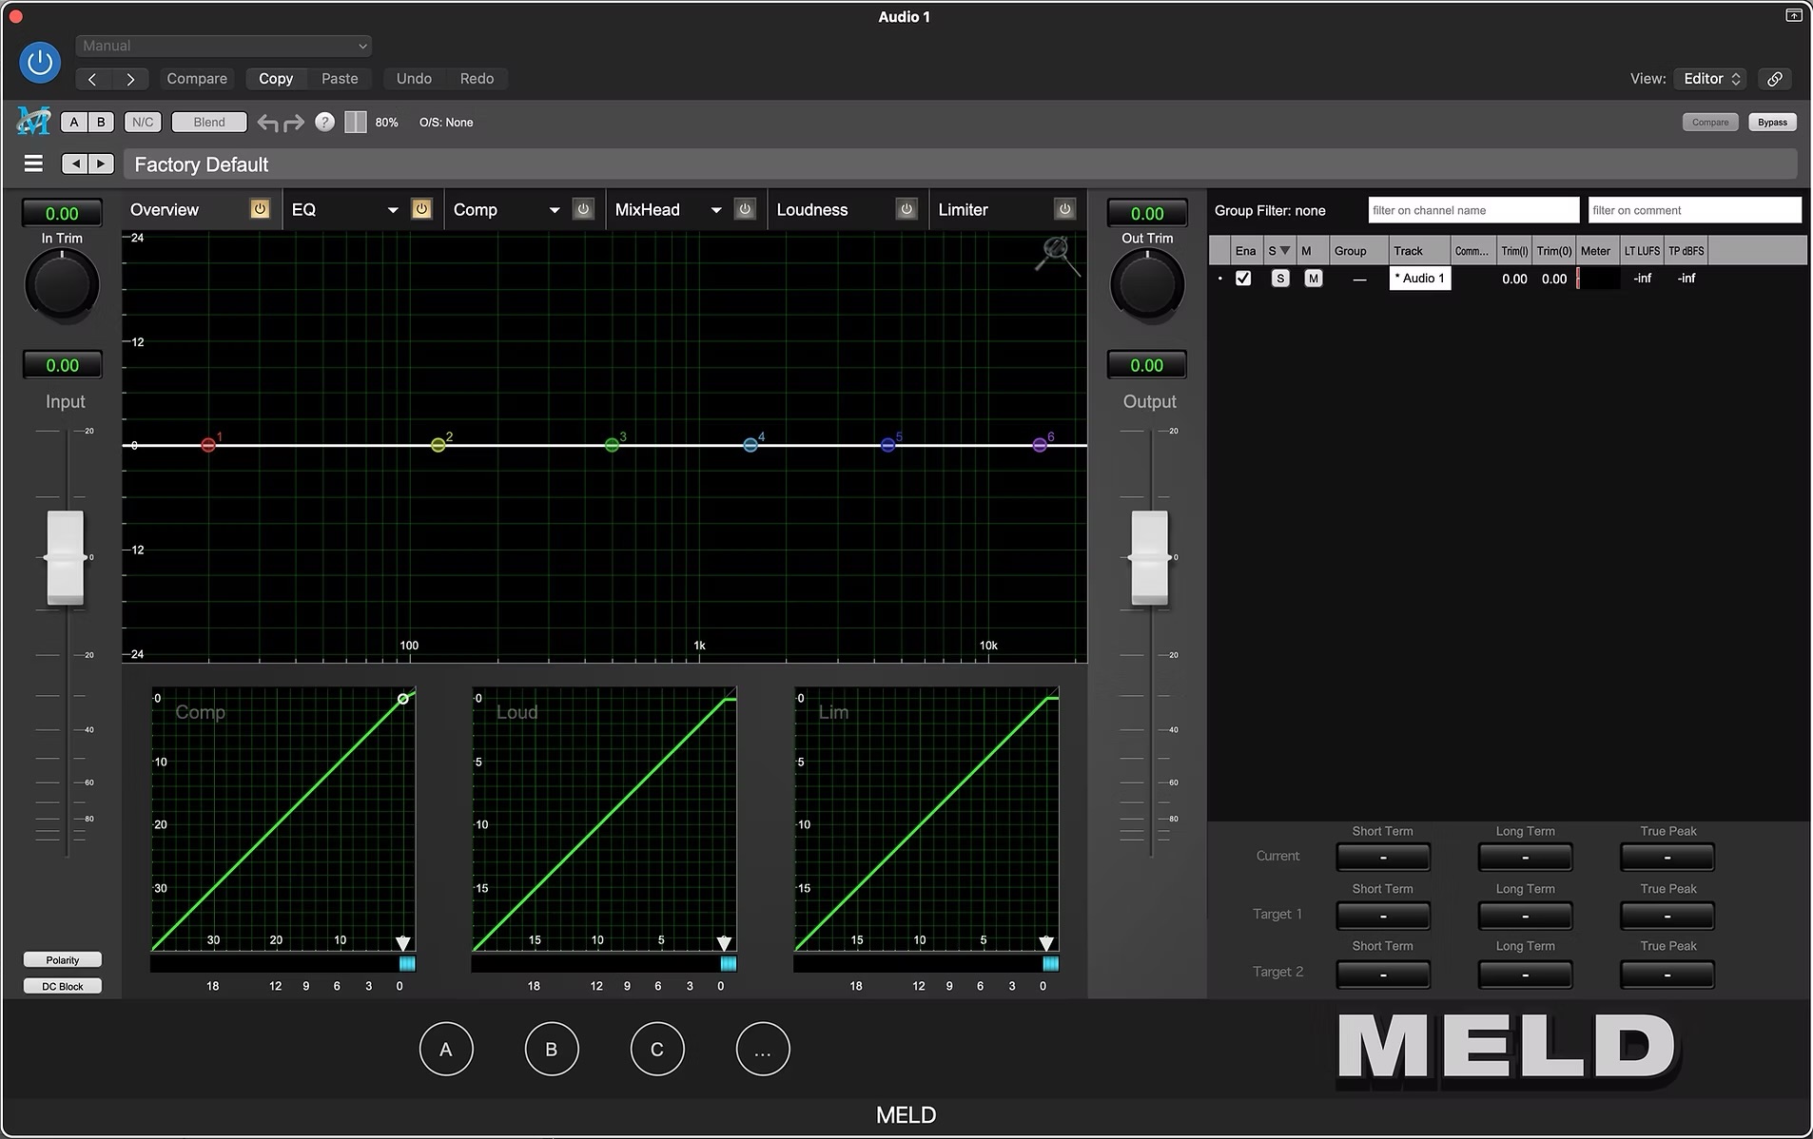Click the filter on channel name field
1813x1139 pixels.
(1472, 210)
